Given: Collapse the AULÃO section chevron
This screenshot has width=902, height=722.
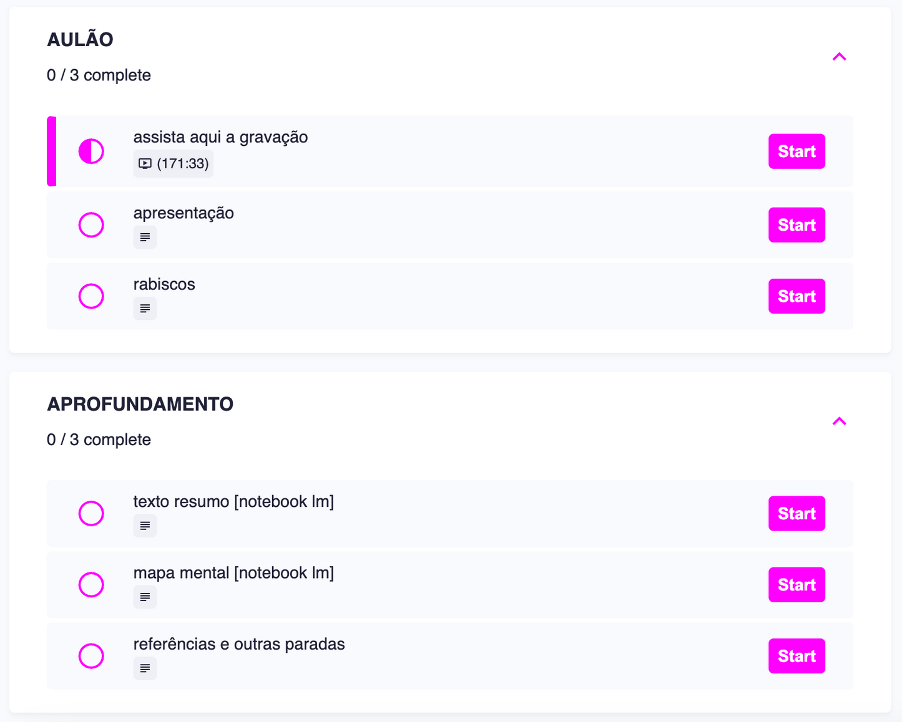Looking at the screenshot, I should (x=839, y=57).
